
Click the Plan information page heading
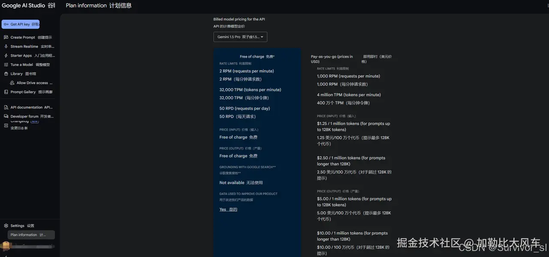point(99,6)
